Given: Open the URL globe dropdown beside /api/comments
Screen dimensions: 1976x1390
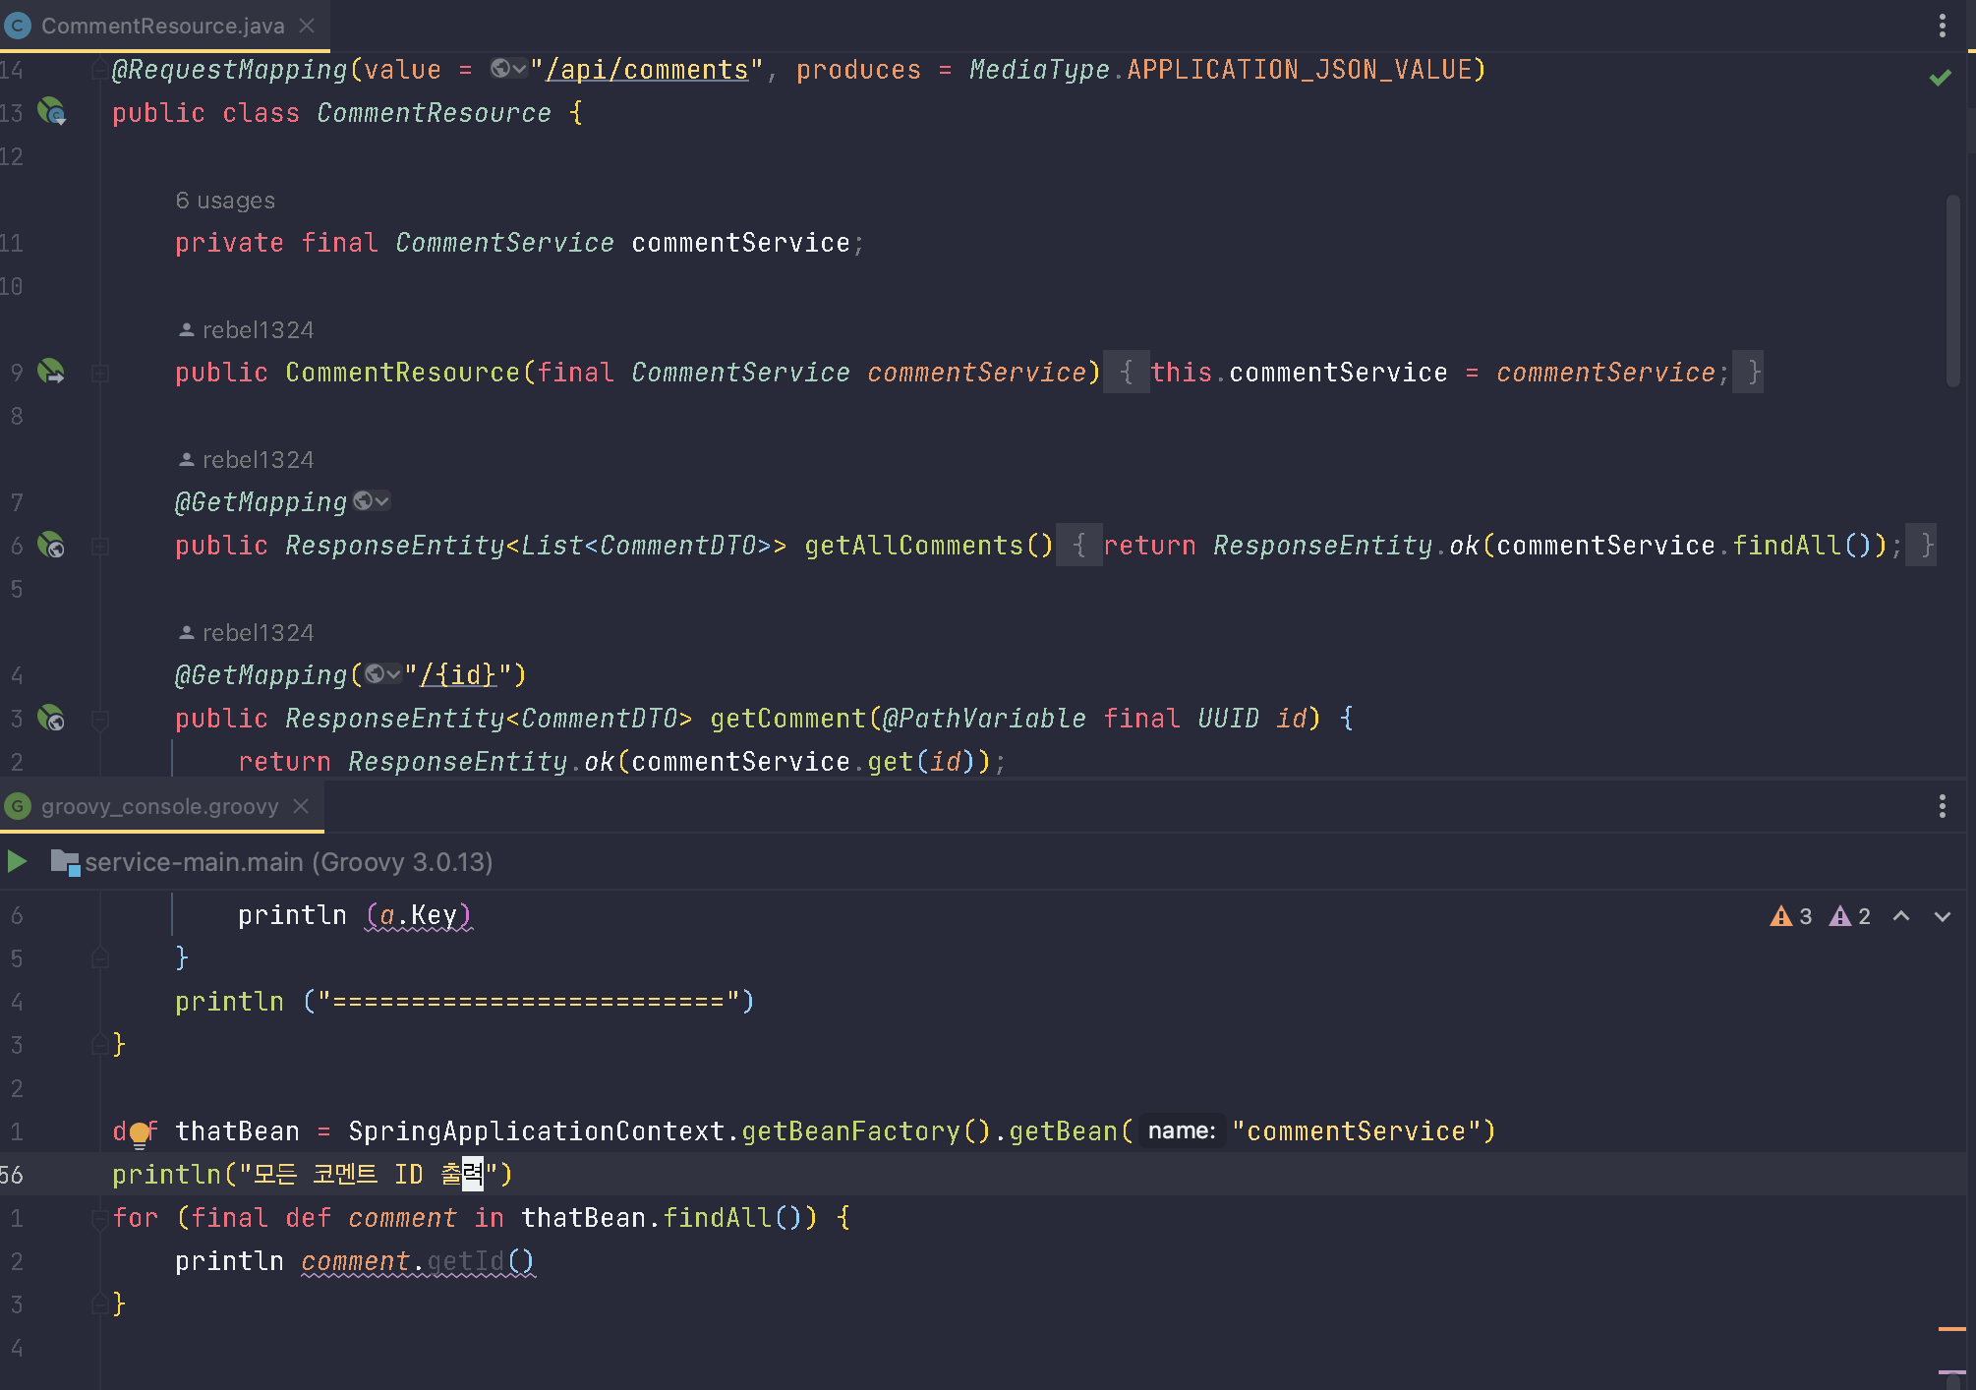Looking at the screenshot, I should point(508,69).
